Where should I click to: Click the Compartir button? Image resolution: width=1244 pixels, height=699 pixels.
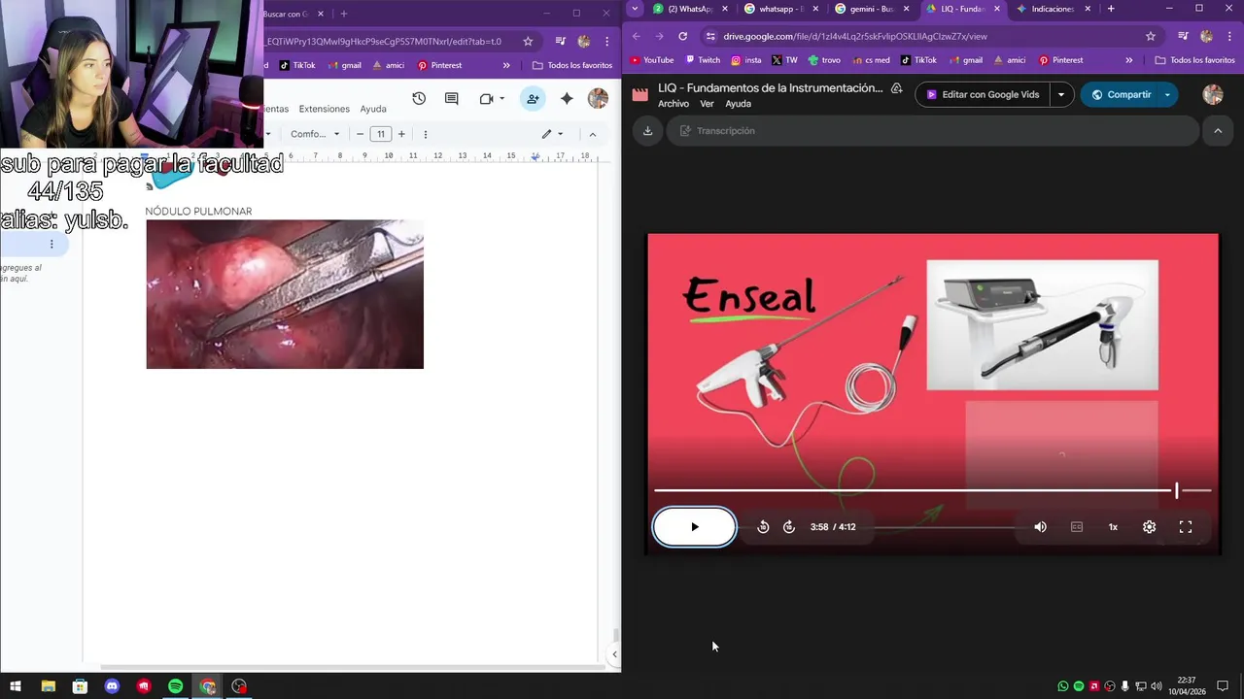tap(1121, 95)
